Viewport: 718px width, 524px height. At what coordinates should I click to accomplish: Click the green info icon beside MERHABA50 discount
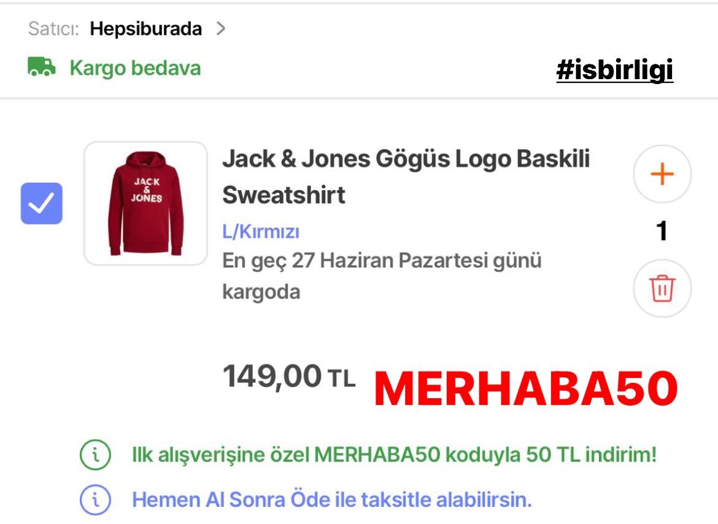point(95,455)
